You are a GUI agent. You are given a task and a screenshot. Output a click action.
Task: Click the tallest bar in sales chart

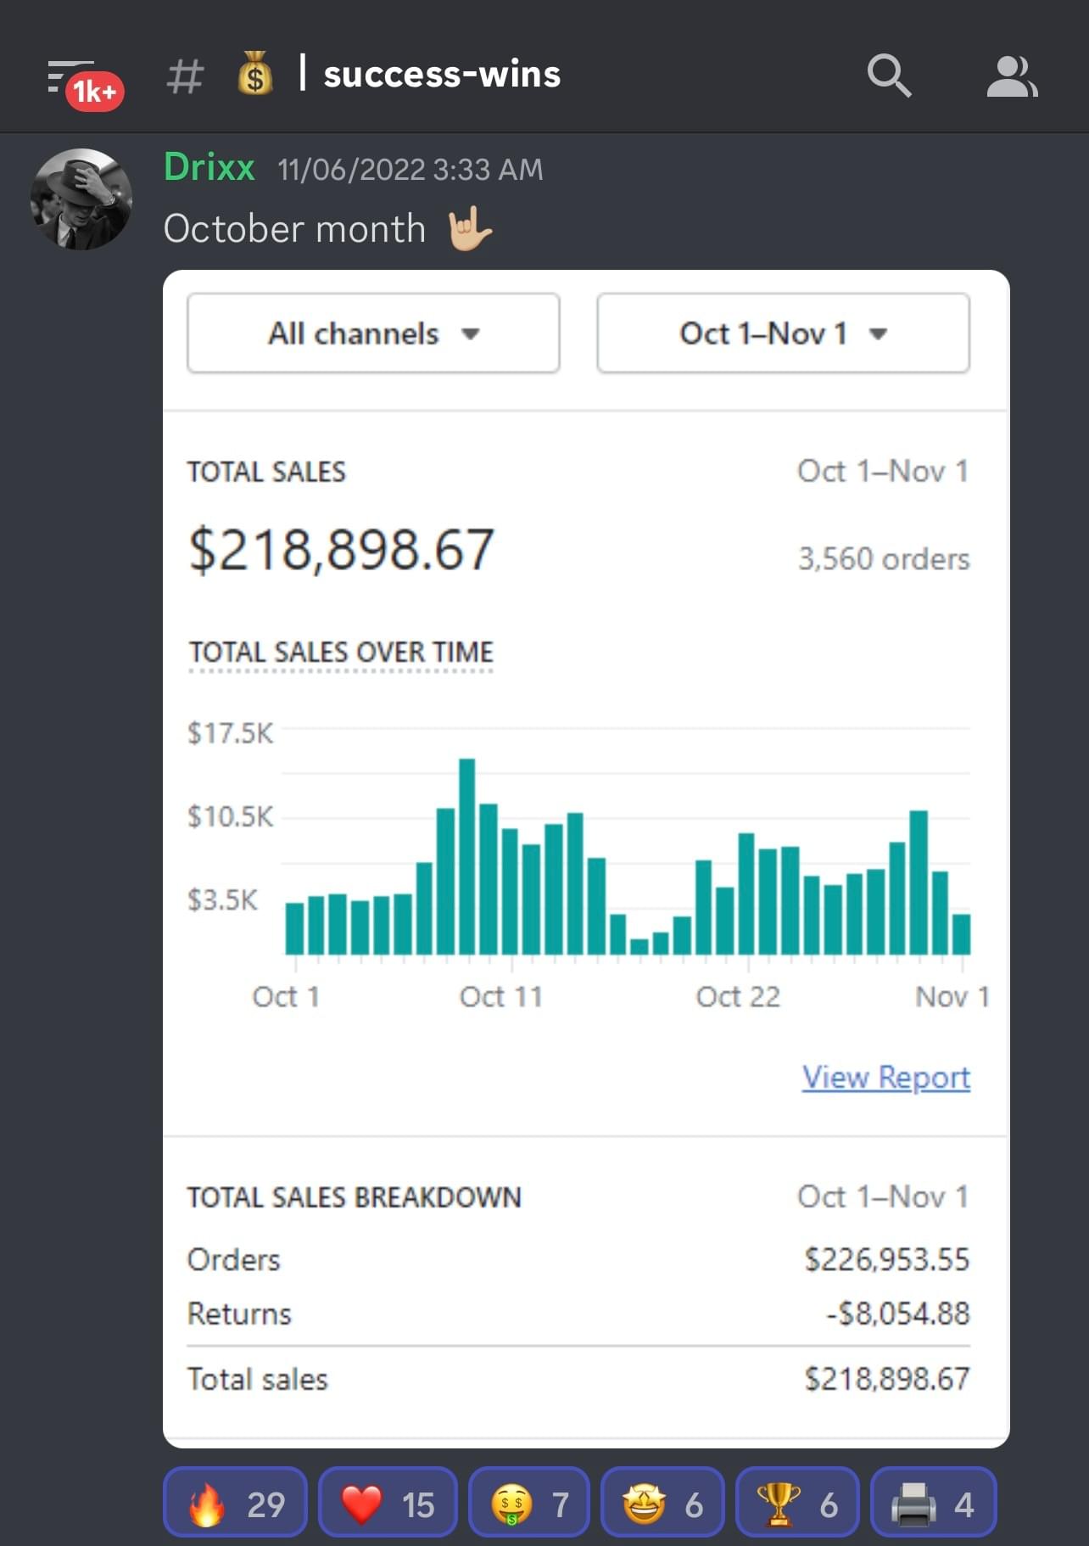point(466,855)
